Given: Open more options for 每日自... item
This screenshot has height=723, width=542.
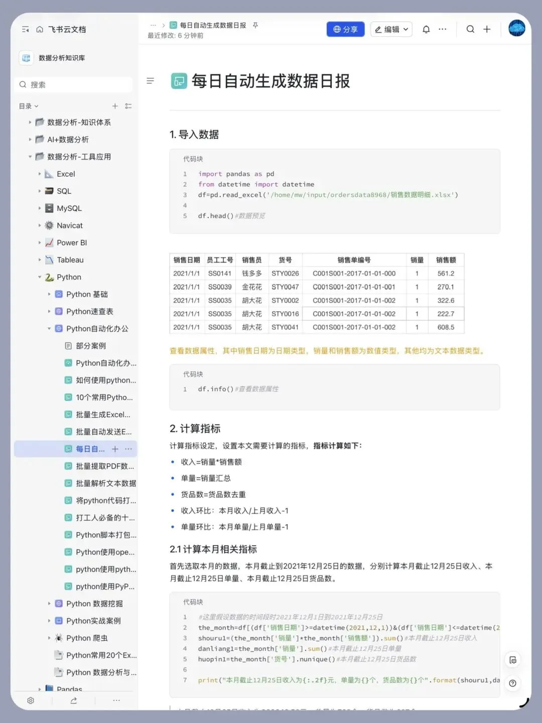Looking at the screenshot, I should click(x=128, y=449).
